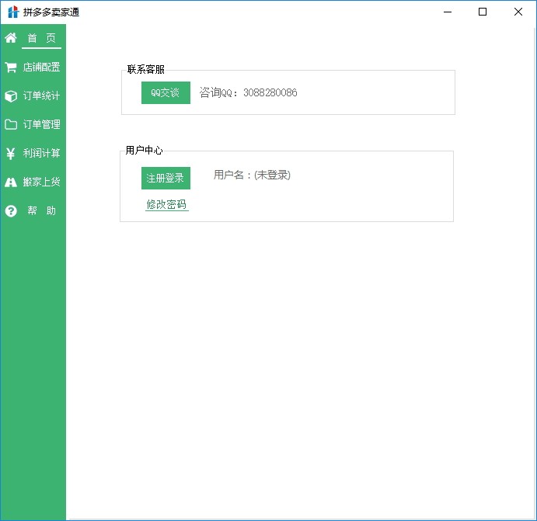Click the folder icon beside 订单管理
This screenshot has height=521, width=537.
pyautogui.click(x=11, y=124)
